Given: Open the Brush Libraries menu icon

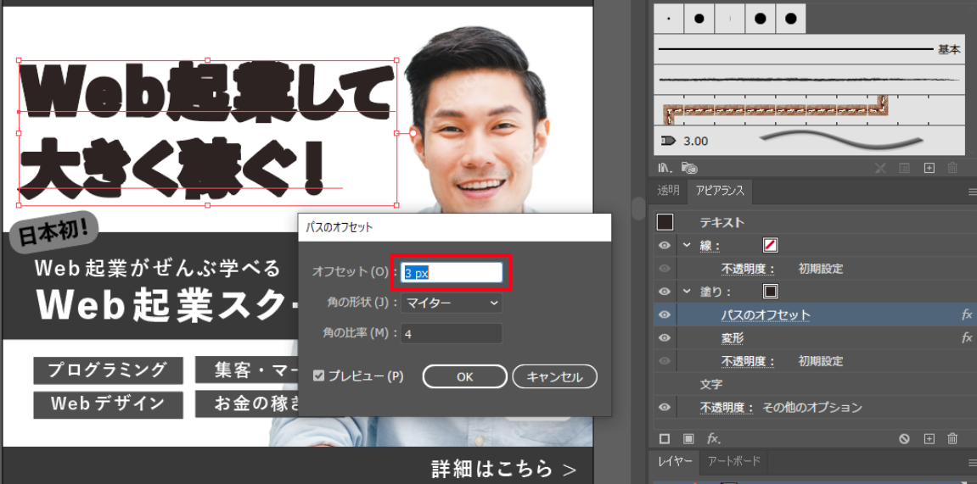Looking at the screenshot, I should click(665, 167).
